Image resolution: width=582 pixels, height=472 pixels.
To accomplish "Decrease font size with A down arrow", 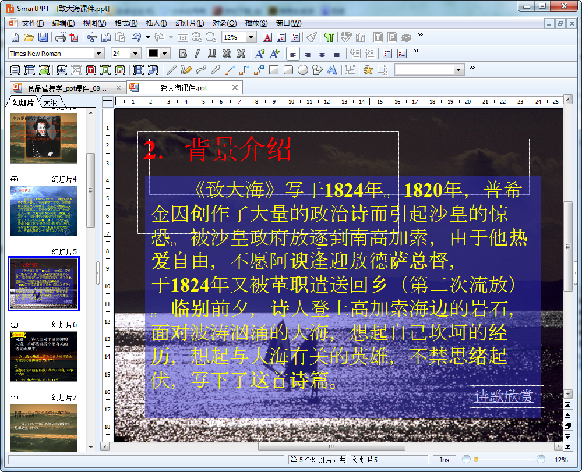I will [x=274, y=54].
